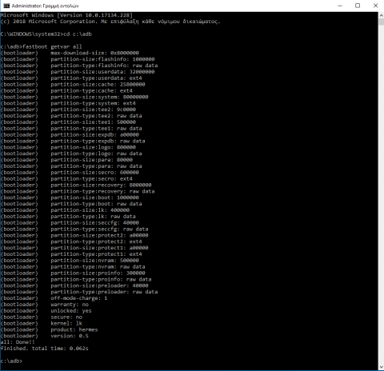Click the 'product: hermes' output line
The width and height of the screenshot is (384, 371).
click(x=49, y=329)
